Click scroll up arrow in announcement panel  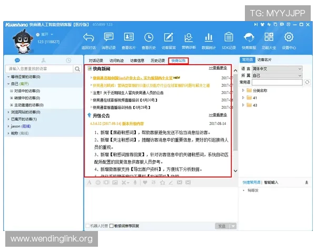(235, 71)
